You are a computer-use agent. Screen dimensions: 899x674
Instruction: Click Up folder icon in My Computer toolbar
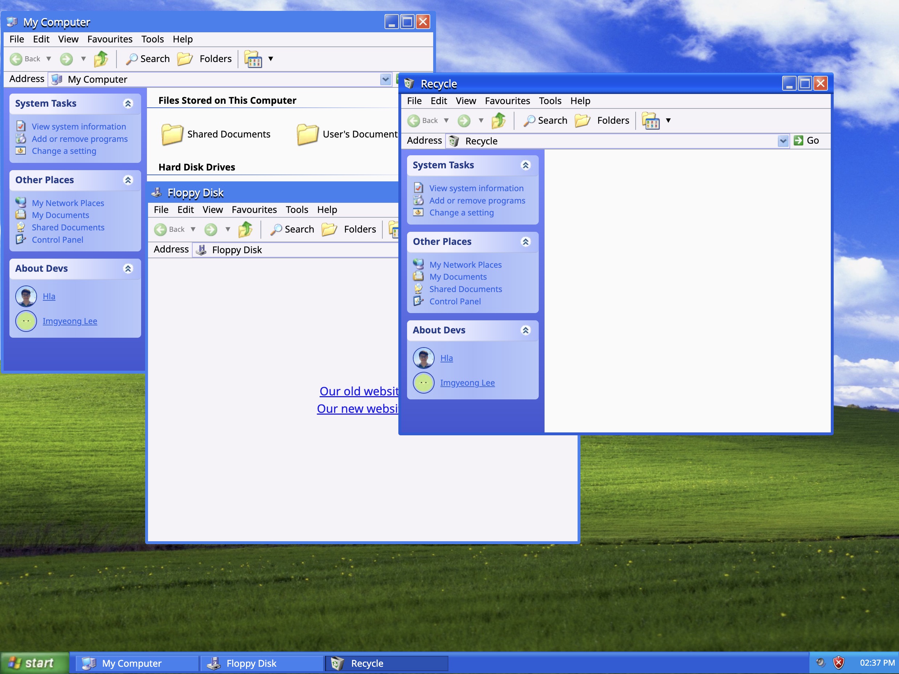tap(101, 59)
